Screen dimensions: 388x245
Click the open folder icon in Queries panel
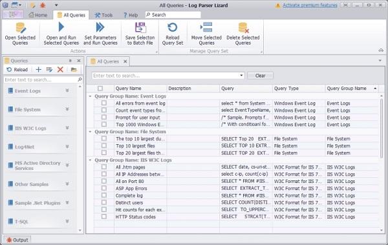point(74,70)
